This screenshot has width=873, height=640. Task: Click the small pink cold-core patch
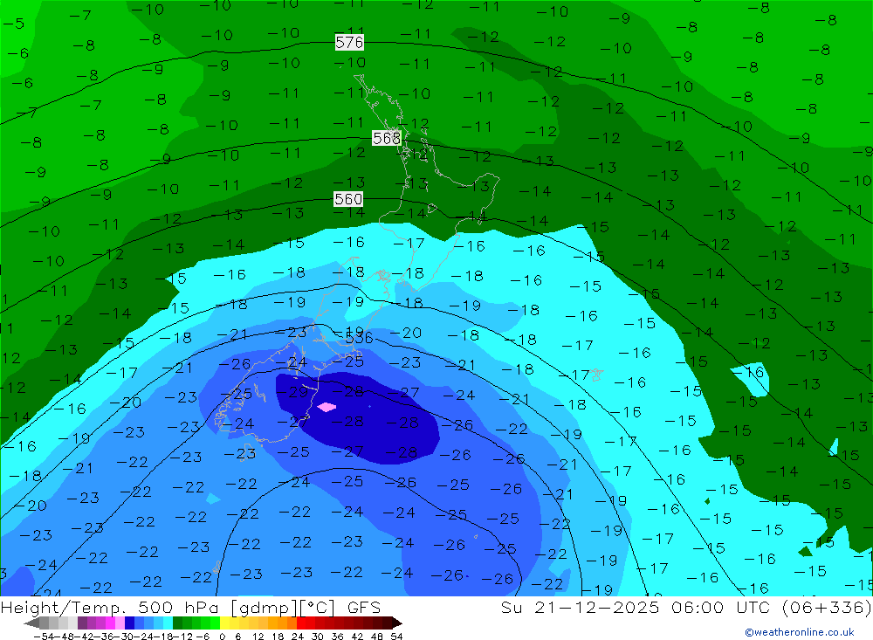(327, 407)
